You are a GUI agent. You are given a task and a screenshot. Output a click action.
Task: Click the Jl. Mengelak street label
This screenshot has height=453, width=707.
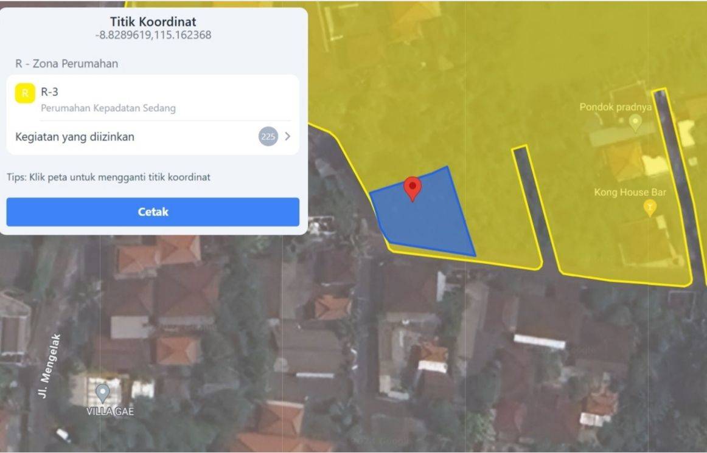click(50, 366)
